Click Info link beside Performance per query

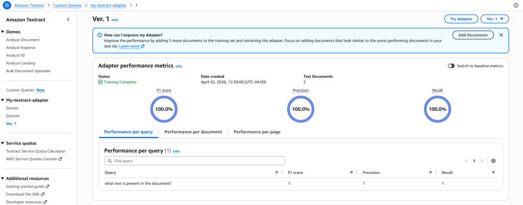click(x=176, y=152)
